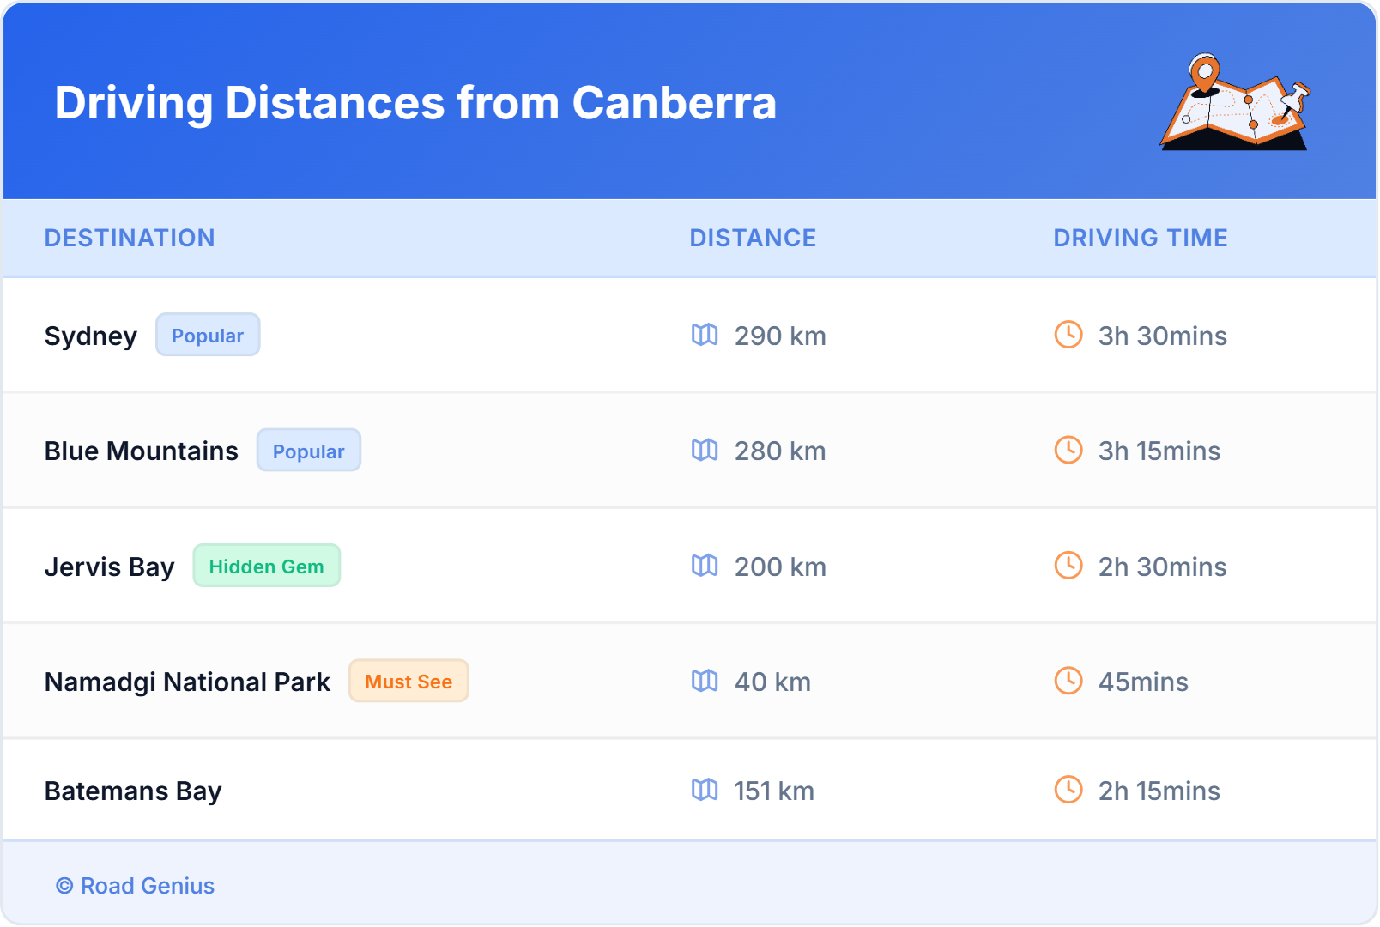The image size is (1380, 927).
Task: Click the clock icon beside 2h 15mins
Action: [1068, 790]
